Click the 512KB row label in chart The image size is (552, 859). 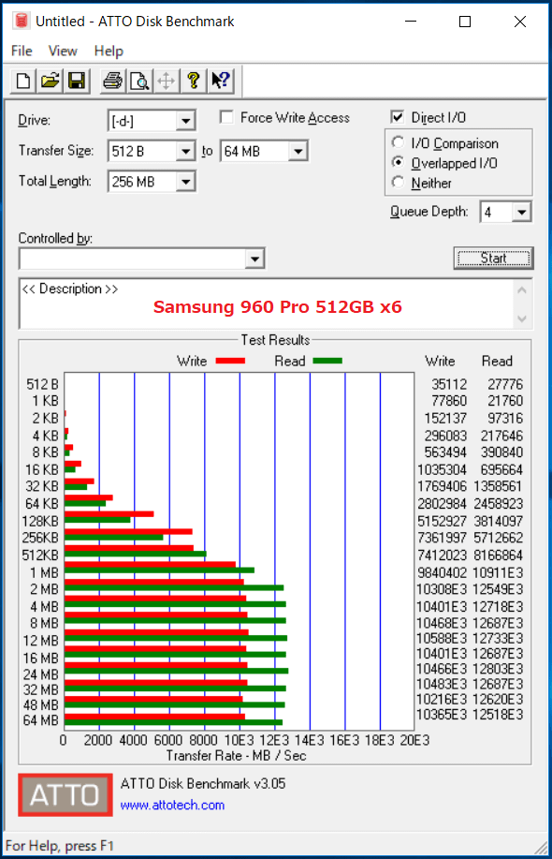pyautogui.click(x=40, y=555)
